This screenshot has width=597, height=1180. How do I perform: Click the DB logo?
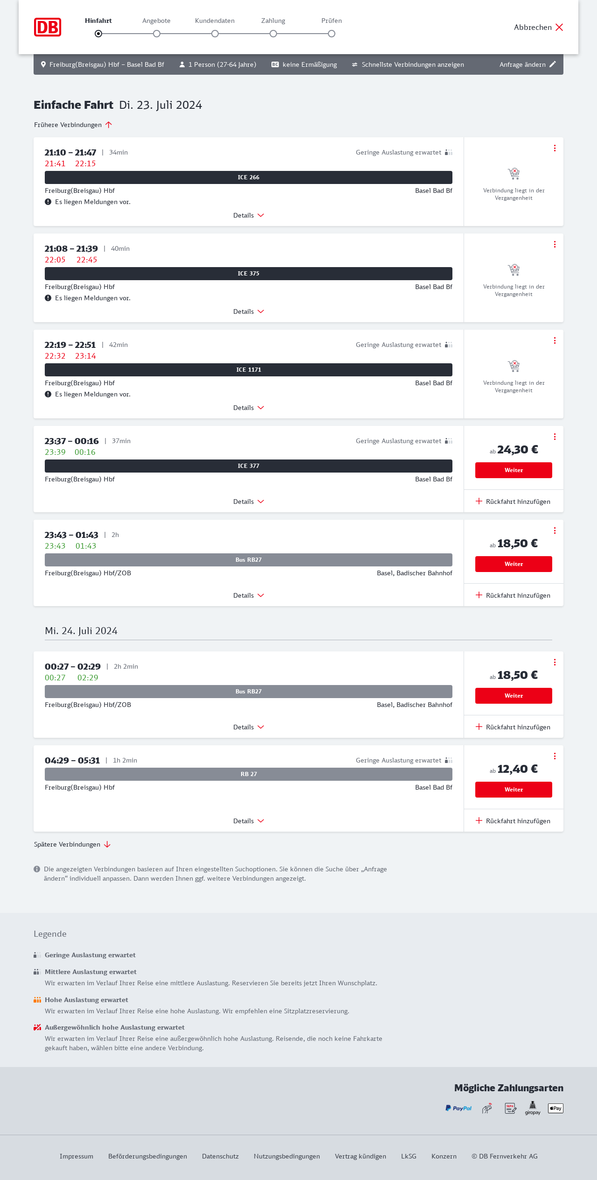tap(48, 27)
